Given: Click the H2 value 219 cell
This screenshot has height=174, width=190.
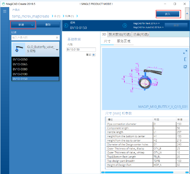Looking at the screenshot, I should (x=182, y=140).
